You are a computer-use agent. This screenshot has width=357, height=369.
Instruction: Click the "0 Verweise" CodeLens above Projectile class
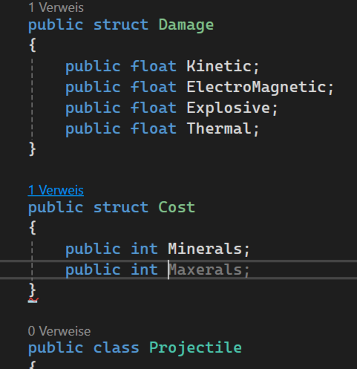tap(59, 331)
